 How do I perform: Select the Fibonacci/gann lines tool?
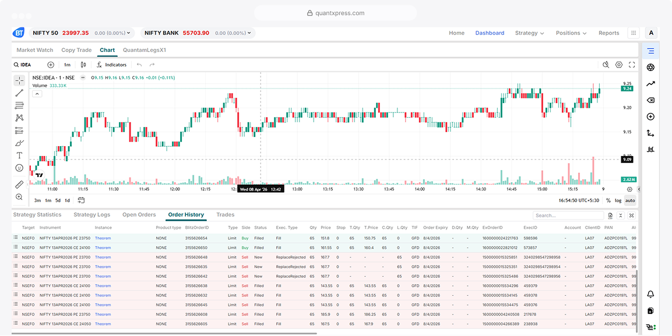[x=19, y=105]
